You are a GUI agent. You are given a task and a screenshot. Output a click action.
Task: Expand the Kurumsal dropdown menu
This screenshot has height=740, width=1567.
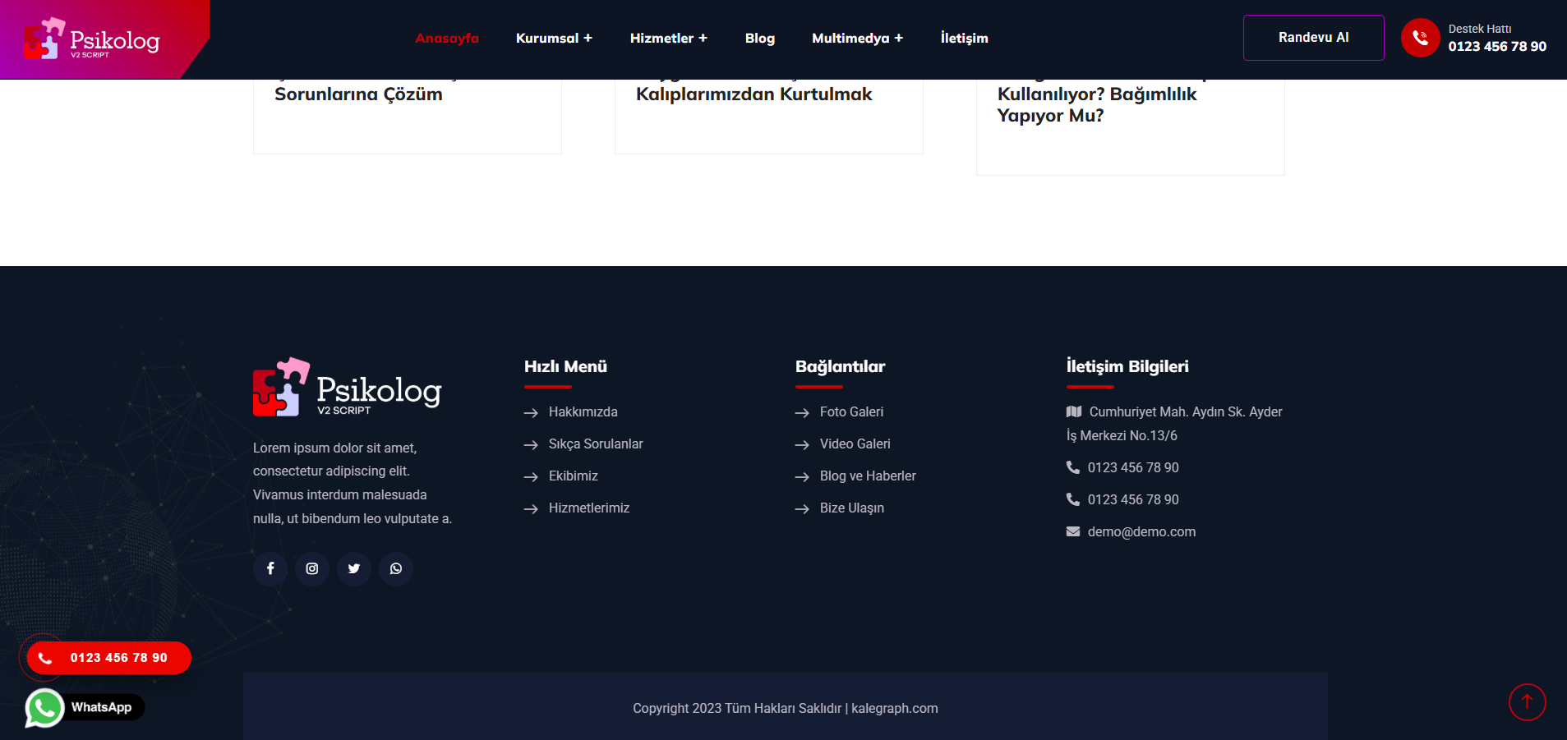(x=553, y=38)
